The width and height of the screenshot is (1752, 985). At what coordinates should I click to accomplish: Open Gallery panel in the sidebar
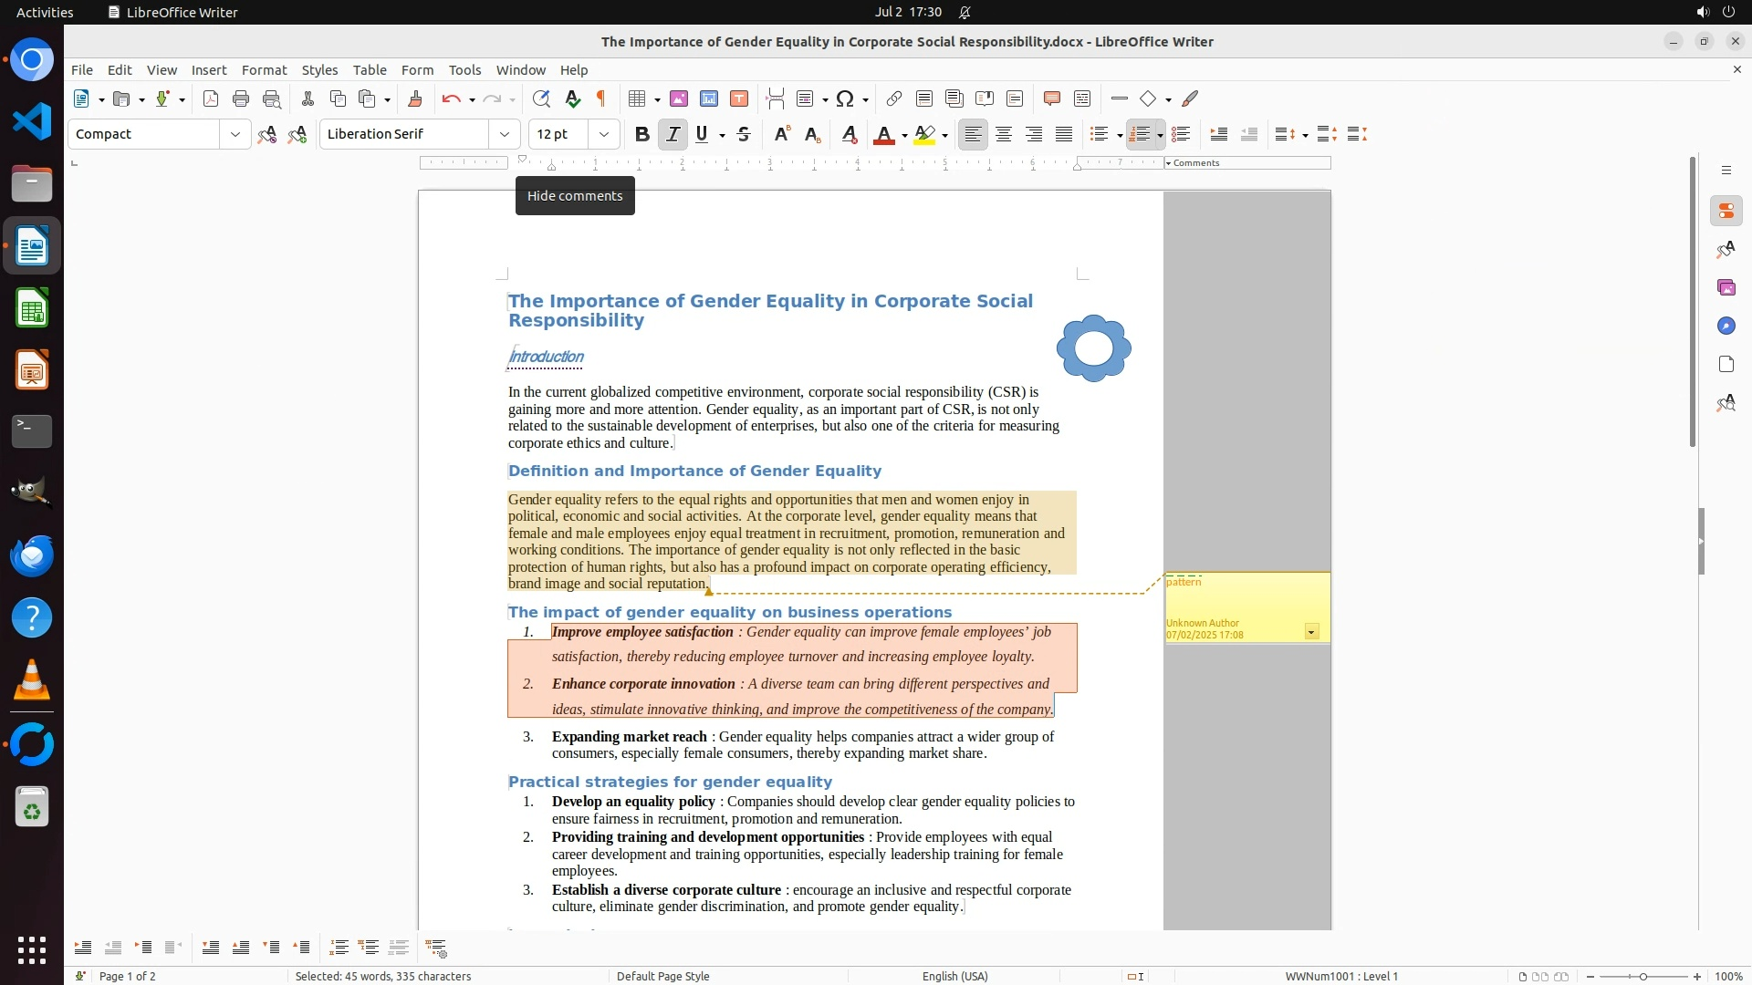pos(1726,287)
